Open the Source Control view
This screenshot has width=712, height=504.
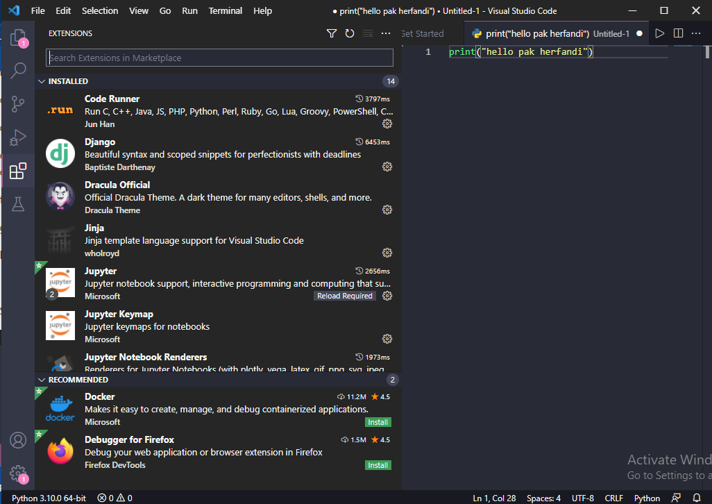point(19,104)
